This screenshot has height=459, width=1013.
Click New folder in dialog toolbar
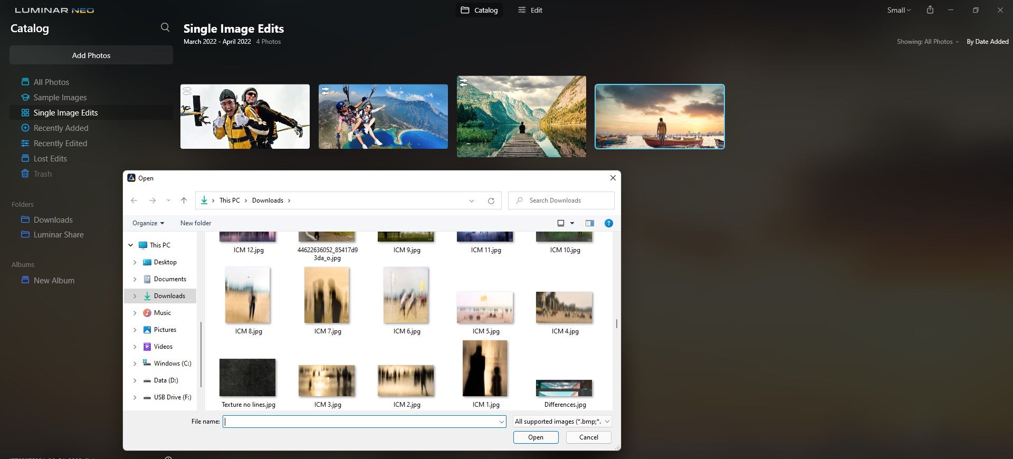click(x=196, y=223)
